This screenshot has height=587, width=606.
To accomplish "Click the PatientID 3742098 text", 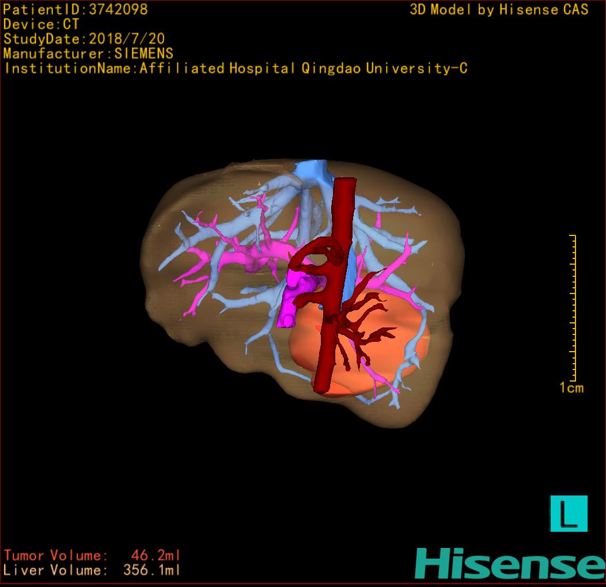I will tap(75, 9).
